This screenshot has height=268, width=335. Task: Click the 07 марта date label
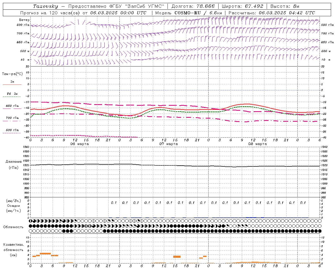(169, 144)
